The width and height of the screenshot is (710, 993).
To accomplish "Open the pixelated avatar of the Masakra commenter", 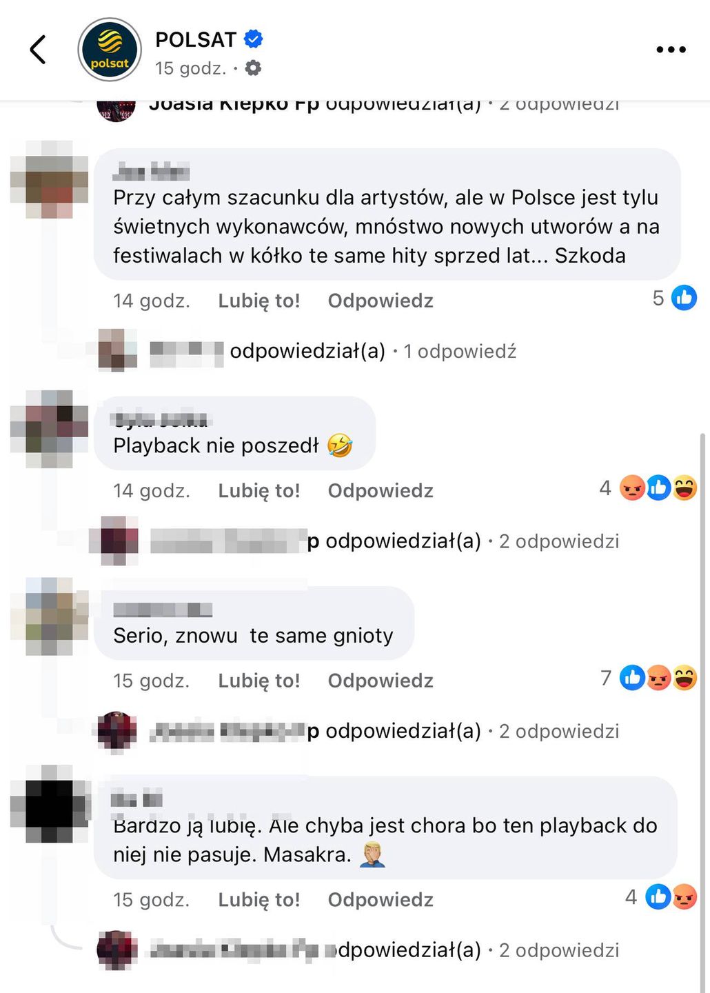I will coord(50,804).
